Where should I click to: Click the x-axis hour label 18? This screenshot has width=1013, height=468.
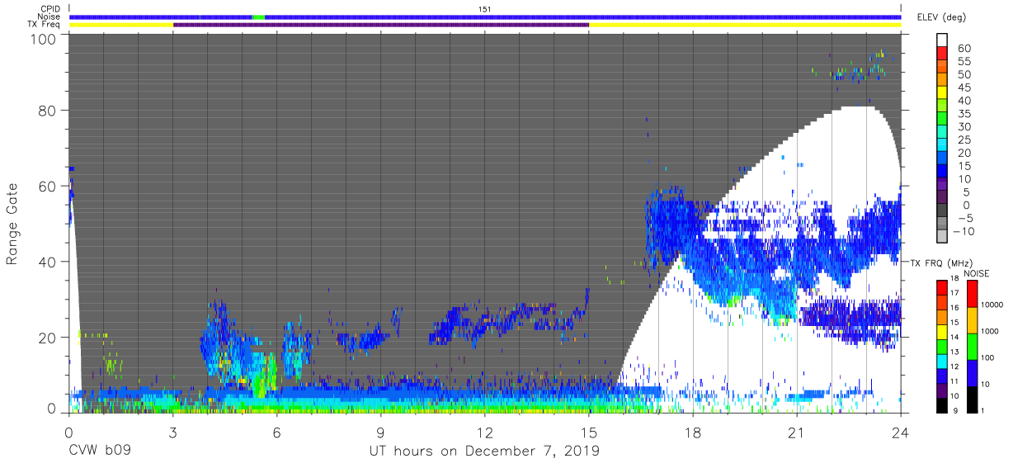click(x=693, y=432)
